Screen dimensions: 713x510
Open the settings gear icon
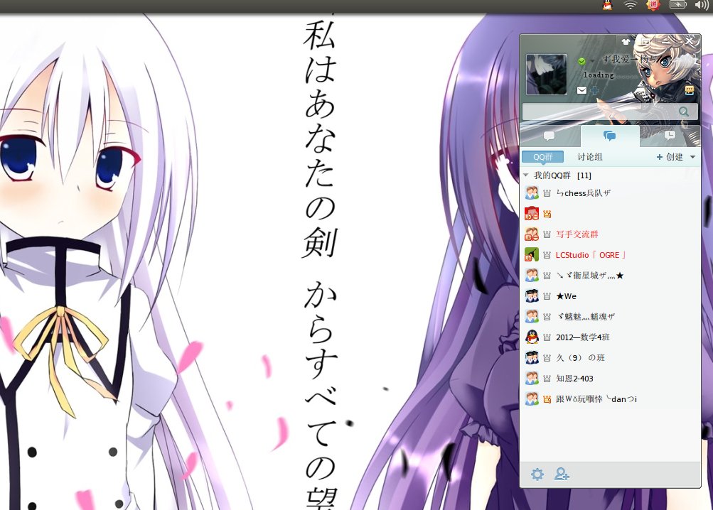pyautogui.click(x=537, y=474)
